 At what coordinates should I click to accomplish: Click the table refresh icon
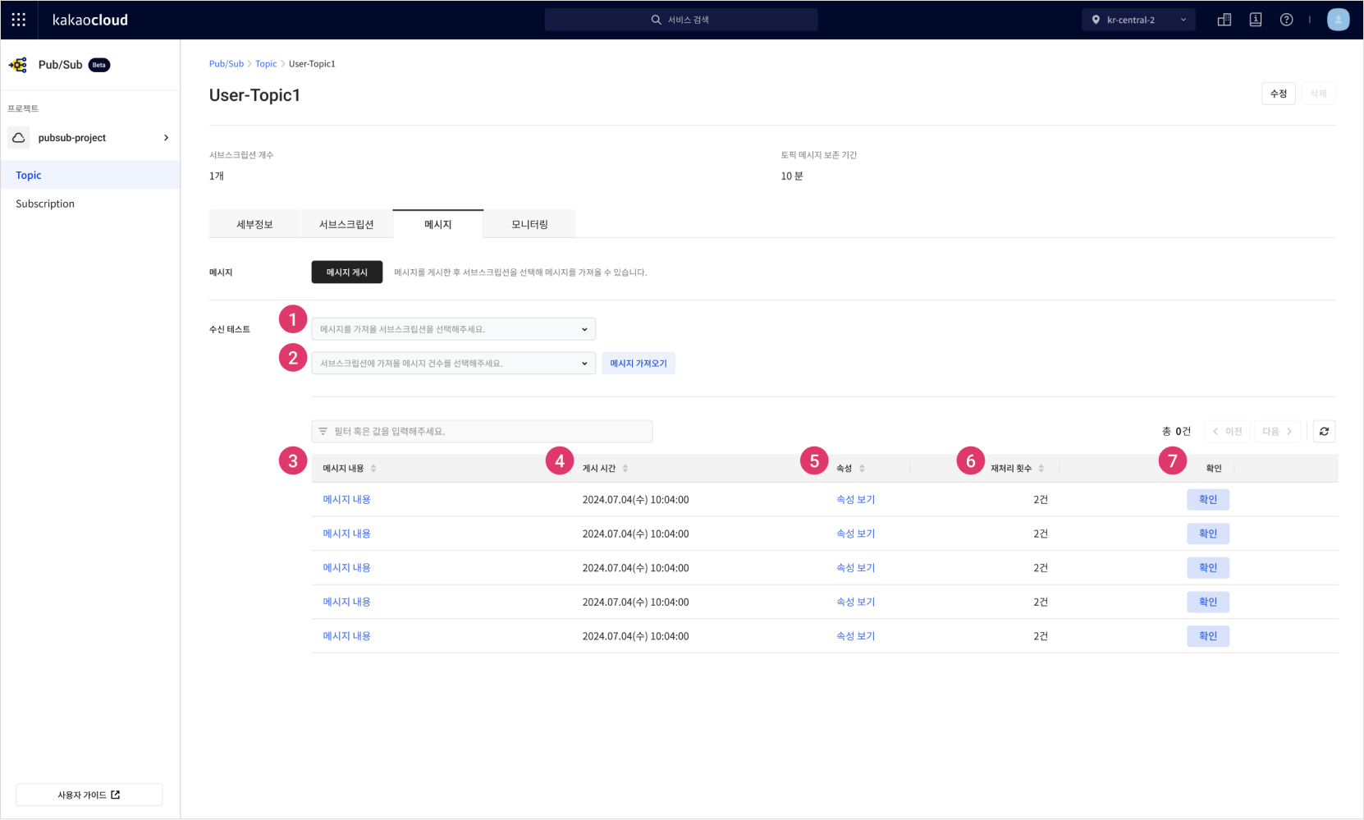click(x=1324, y=431)
